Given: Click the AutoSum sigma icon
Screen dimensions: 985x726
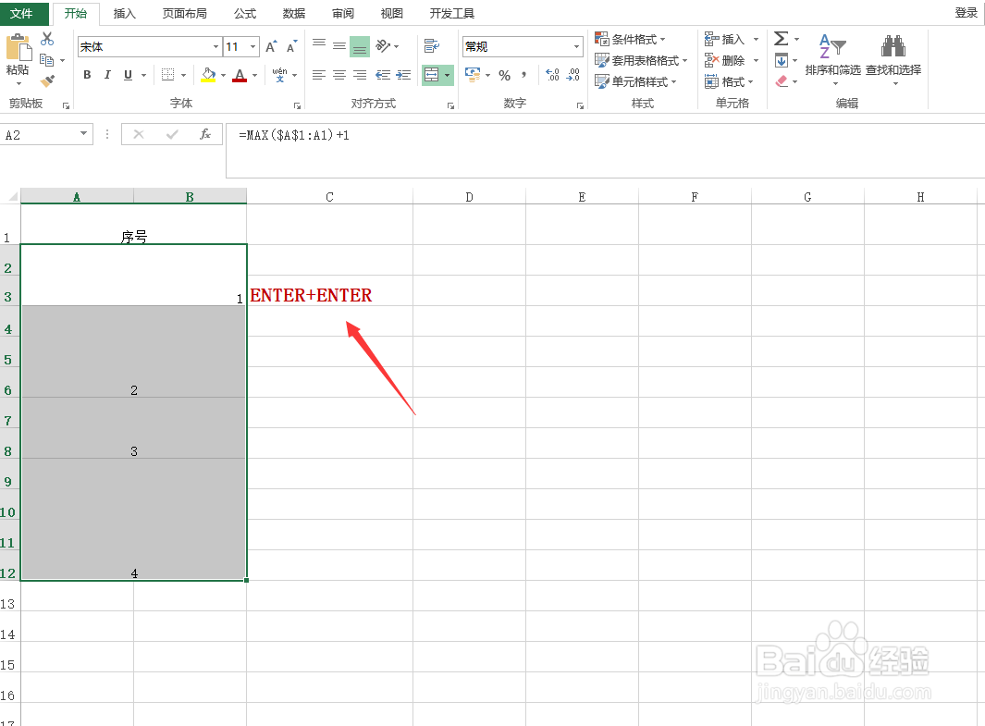Looking at the screenshot, I should (781, 39).
